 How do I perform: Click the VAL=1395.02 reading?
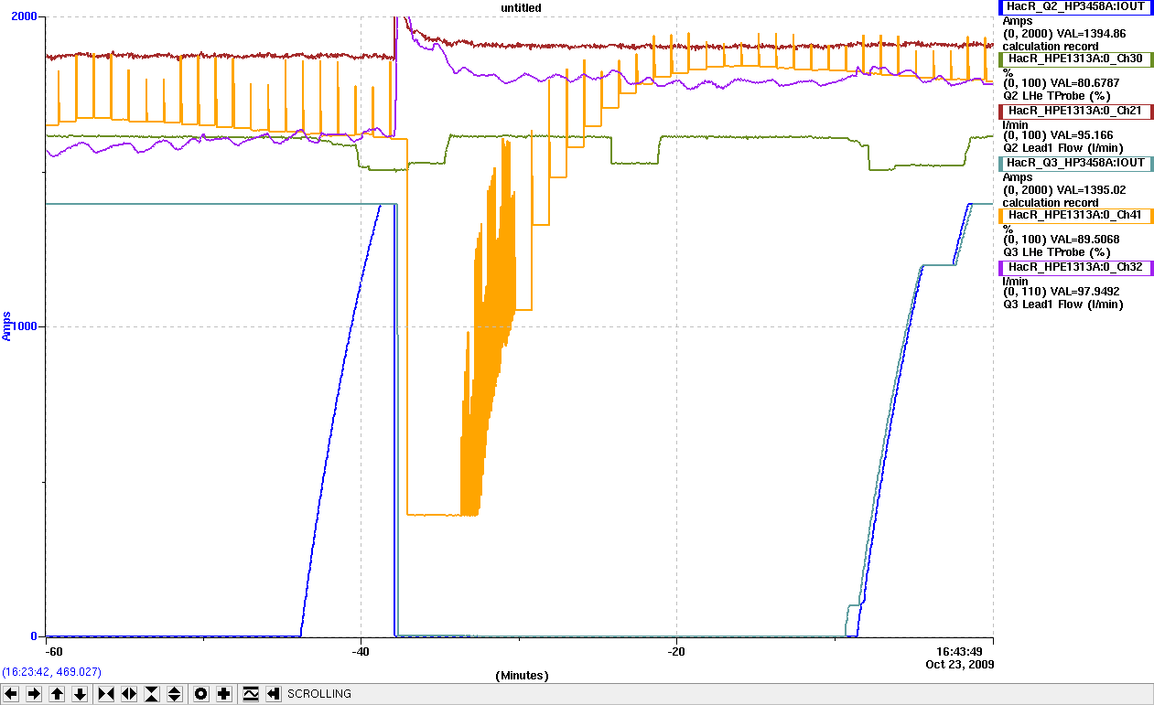(1091, 189)
